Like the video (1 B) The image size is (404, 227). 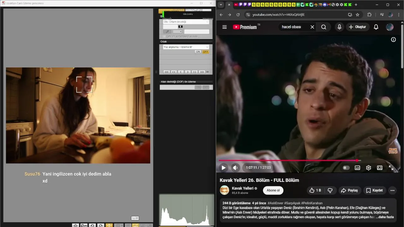pyautogui.click(x=315, y=190)
